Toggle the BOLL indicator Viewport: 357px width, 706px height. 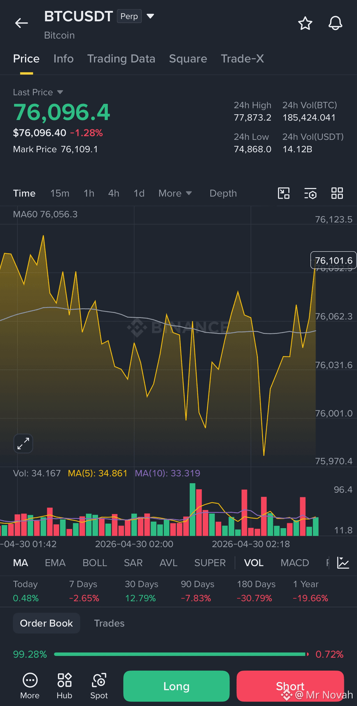(95, 563)
